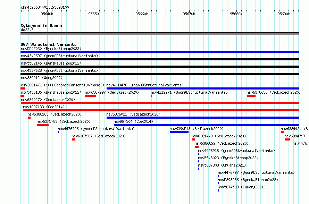Open variant nsv4103478 (gnomADStructuralVariants)
The width and height of the screenshot is (309, 204).
coord(145,85)
